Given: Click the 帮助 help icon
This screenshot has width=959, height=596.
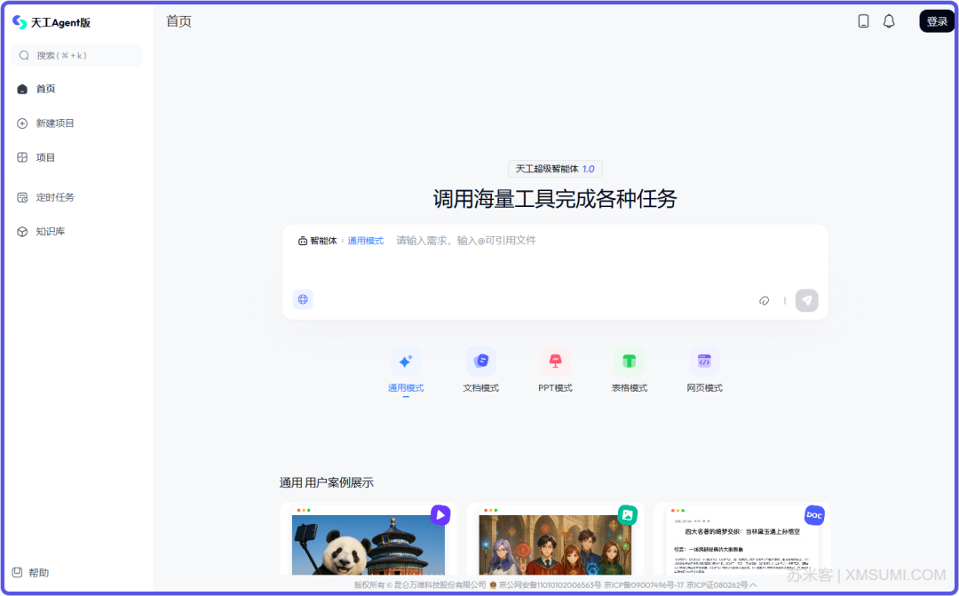Looking at the screenshot, I should pyautogui.click(x=17, y=572).
